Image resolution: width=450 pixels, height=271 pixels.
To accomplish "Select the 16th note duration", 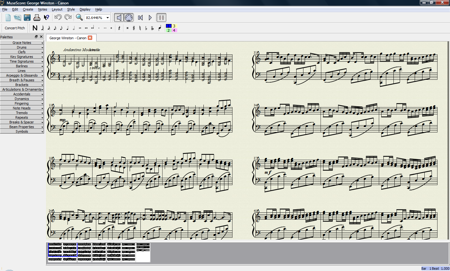I will pyautogui.click(x=55, y=28).
